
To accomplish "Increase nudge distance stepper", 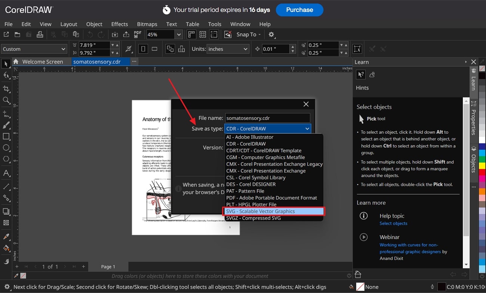I will 293,47.
